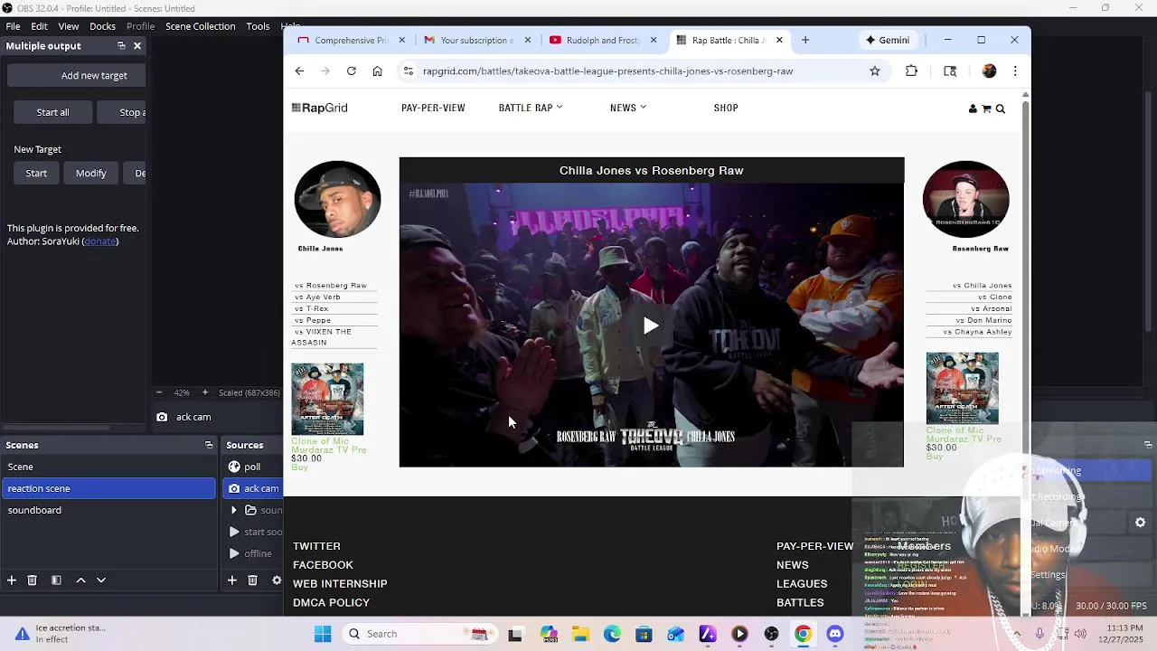Open the RapGrid shopping cart
The width and height of the screenshot is (1157, 651).
click(986, 108)
